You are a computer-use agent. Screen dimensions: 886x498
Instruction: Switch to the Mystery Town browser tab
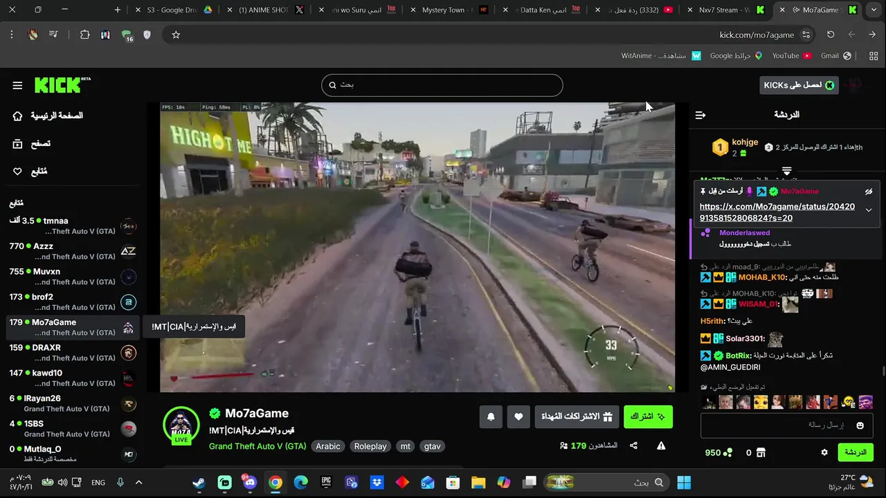pyautogui.click(x=449, y=10)
